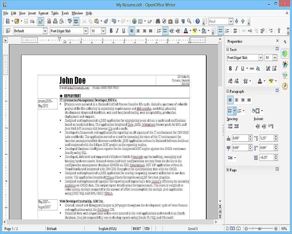Viewport: 292px width, 234px height.
Task: Click the Zoom magnifier icon
Action: 189,21
